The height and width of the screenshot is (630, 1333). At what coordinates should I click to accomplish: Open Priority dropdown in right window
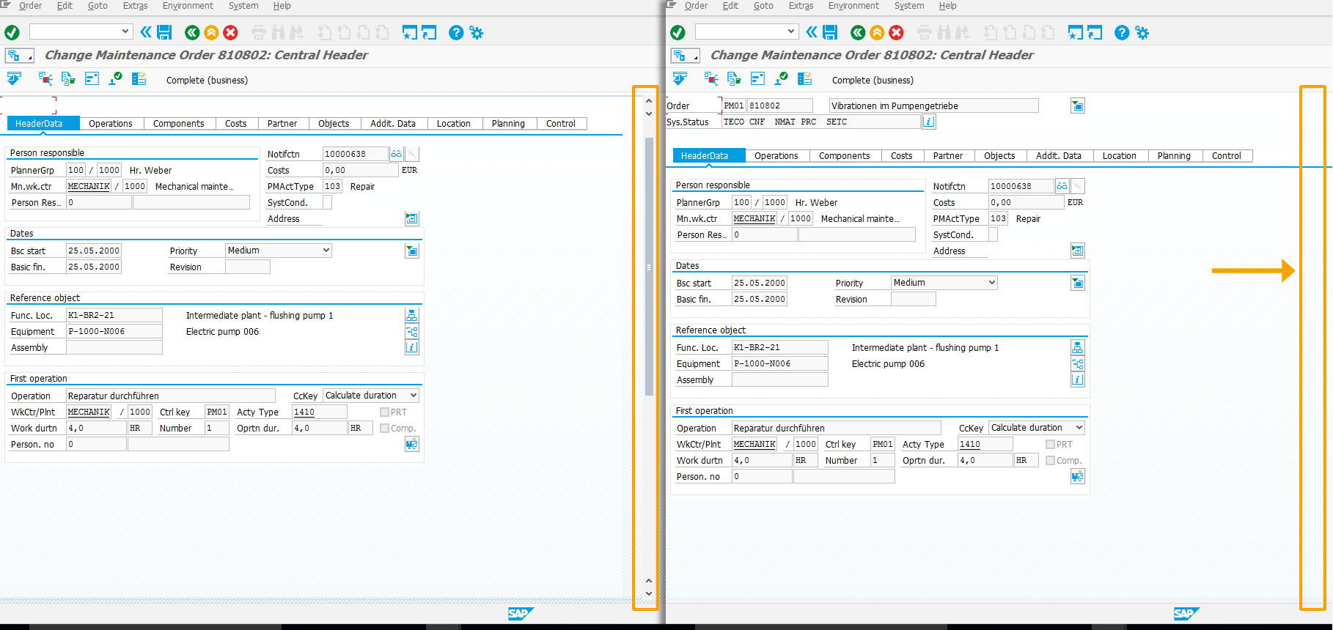pos(992,283)
